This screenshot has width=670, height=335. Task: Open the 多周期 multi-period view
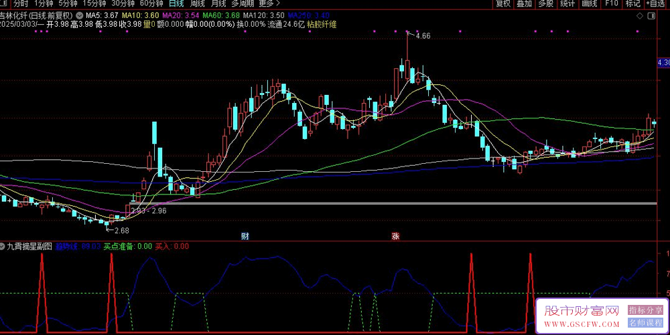coord(243,3)
